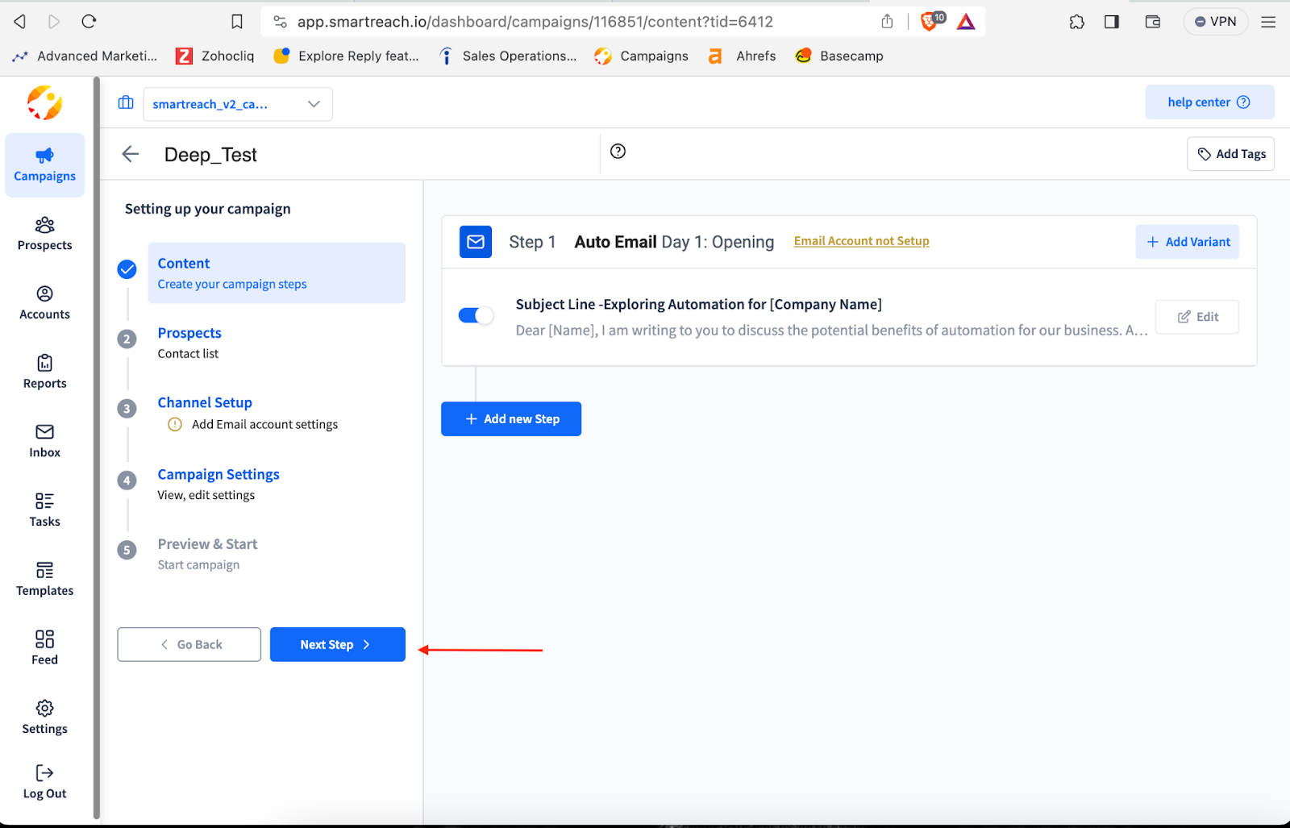Click the browser forward arrow
Image resolution: width=1290 pixels, height=828 pixels.
pyautogui.click(x=54, y=22)
